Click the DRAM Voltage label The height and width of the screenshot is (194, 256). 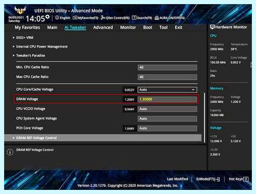click(x=27, y=99)
